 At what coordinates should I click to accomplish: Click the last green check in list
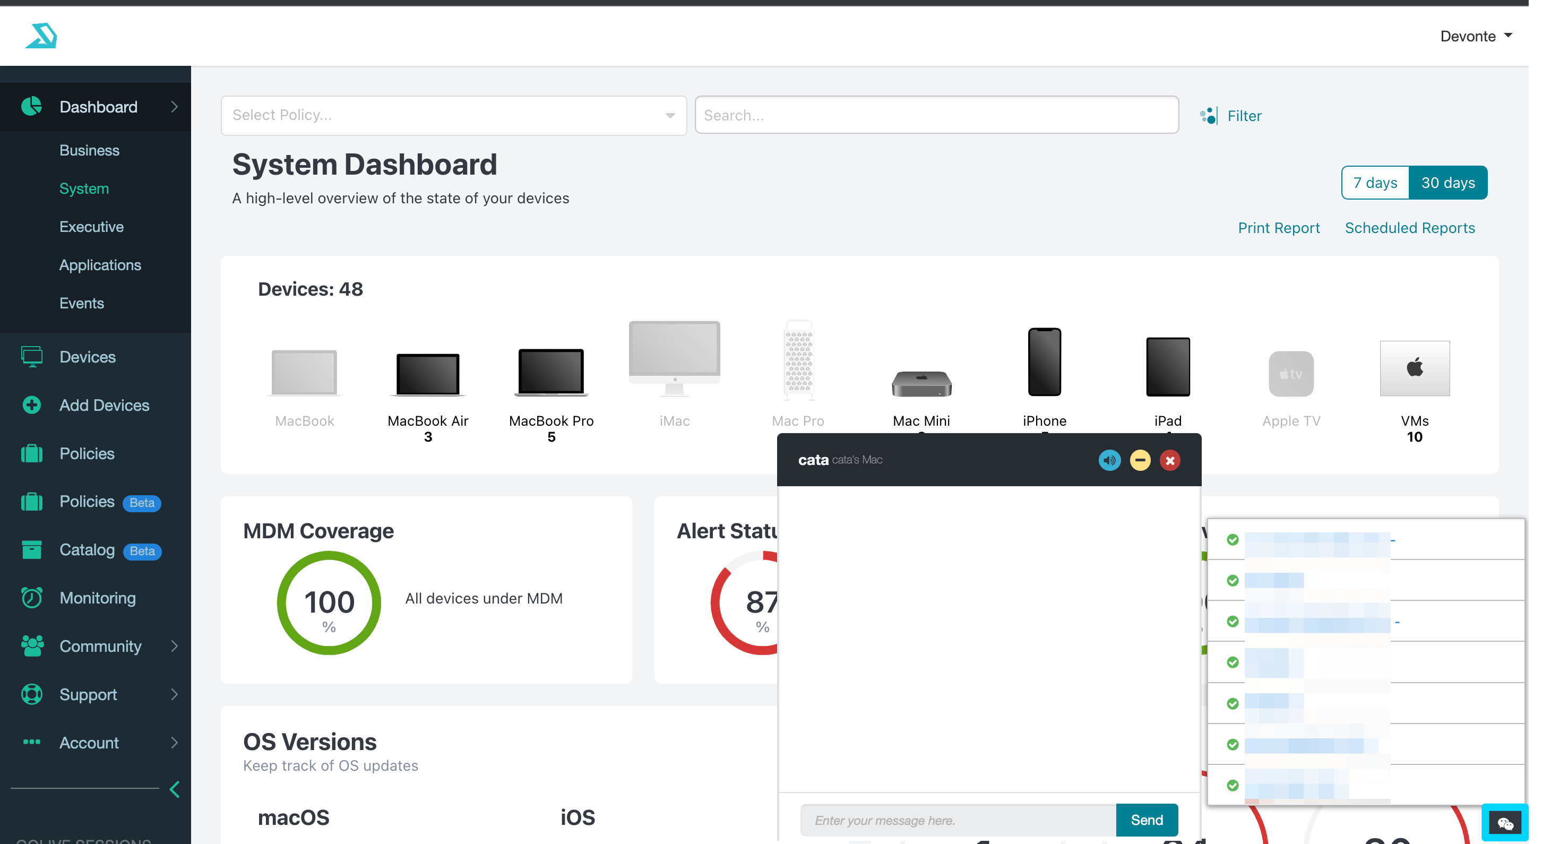[1233, 785]
